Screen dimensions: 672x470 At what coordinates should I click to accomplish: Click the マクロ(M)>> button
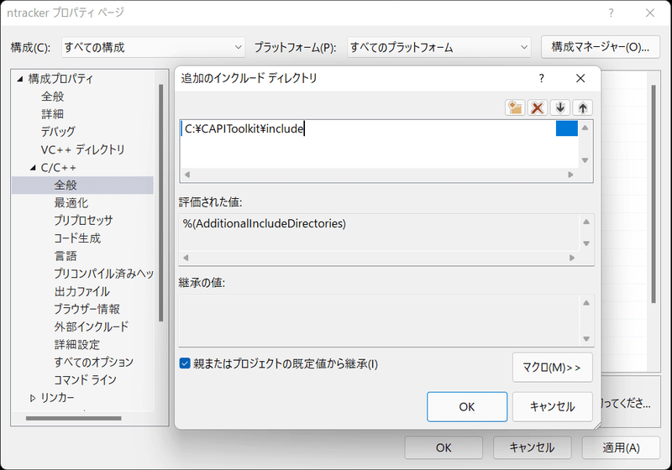click(552, 368)
